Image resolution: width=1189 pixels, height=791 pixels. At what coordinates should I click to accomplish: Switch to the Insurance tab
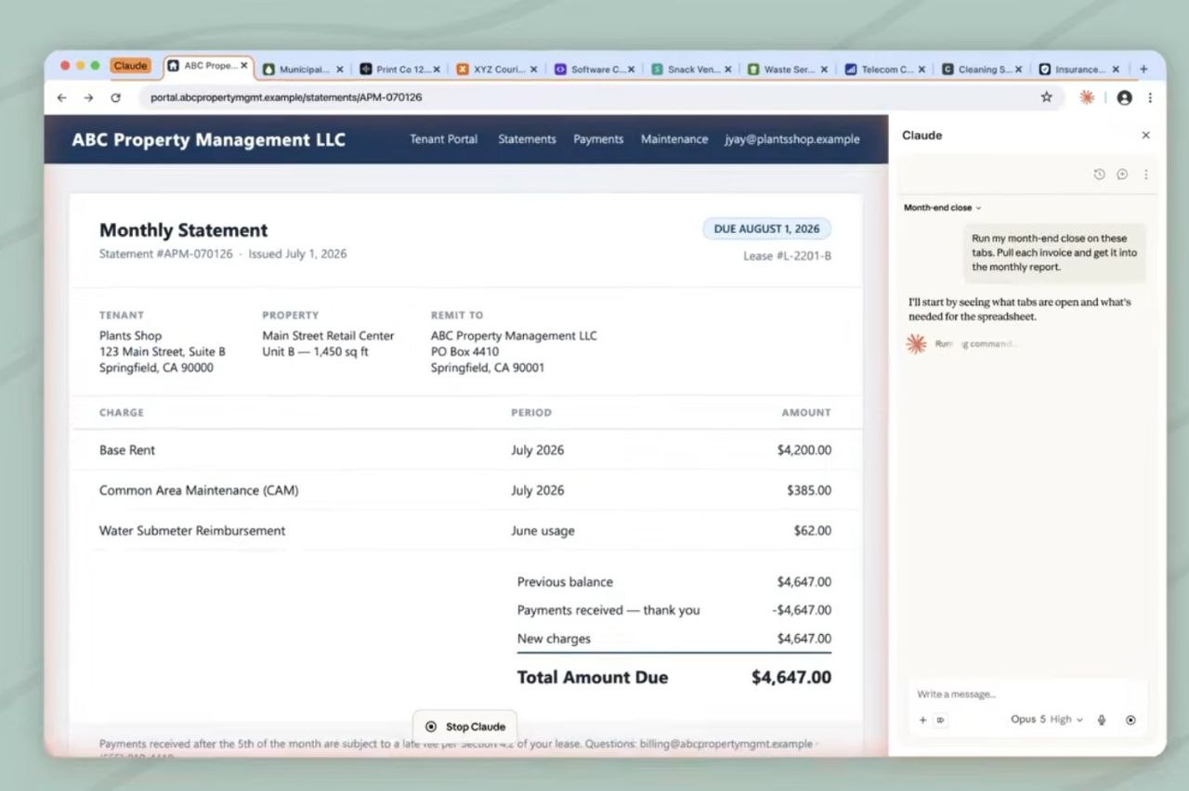tap(1078, 70)
